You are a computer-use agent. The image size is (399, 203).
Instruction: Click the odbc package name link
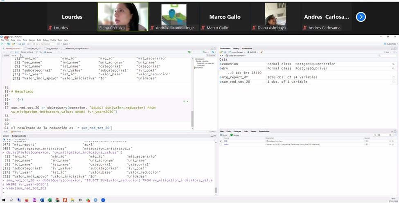[226, 144]
